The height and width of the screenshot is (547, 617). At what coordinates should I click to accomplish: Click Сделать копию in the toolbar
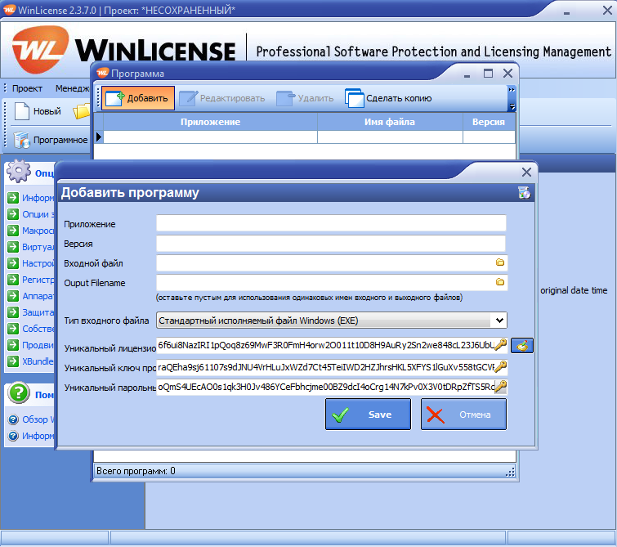pos(389,99)
